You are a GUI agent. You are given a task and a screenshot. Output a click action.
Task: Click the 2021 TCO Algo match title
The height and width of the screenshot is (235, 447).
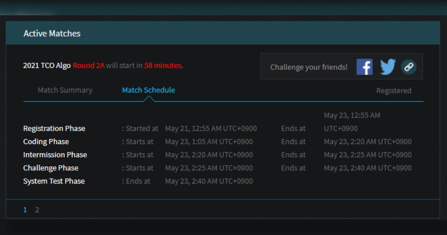point(47,66)
